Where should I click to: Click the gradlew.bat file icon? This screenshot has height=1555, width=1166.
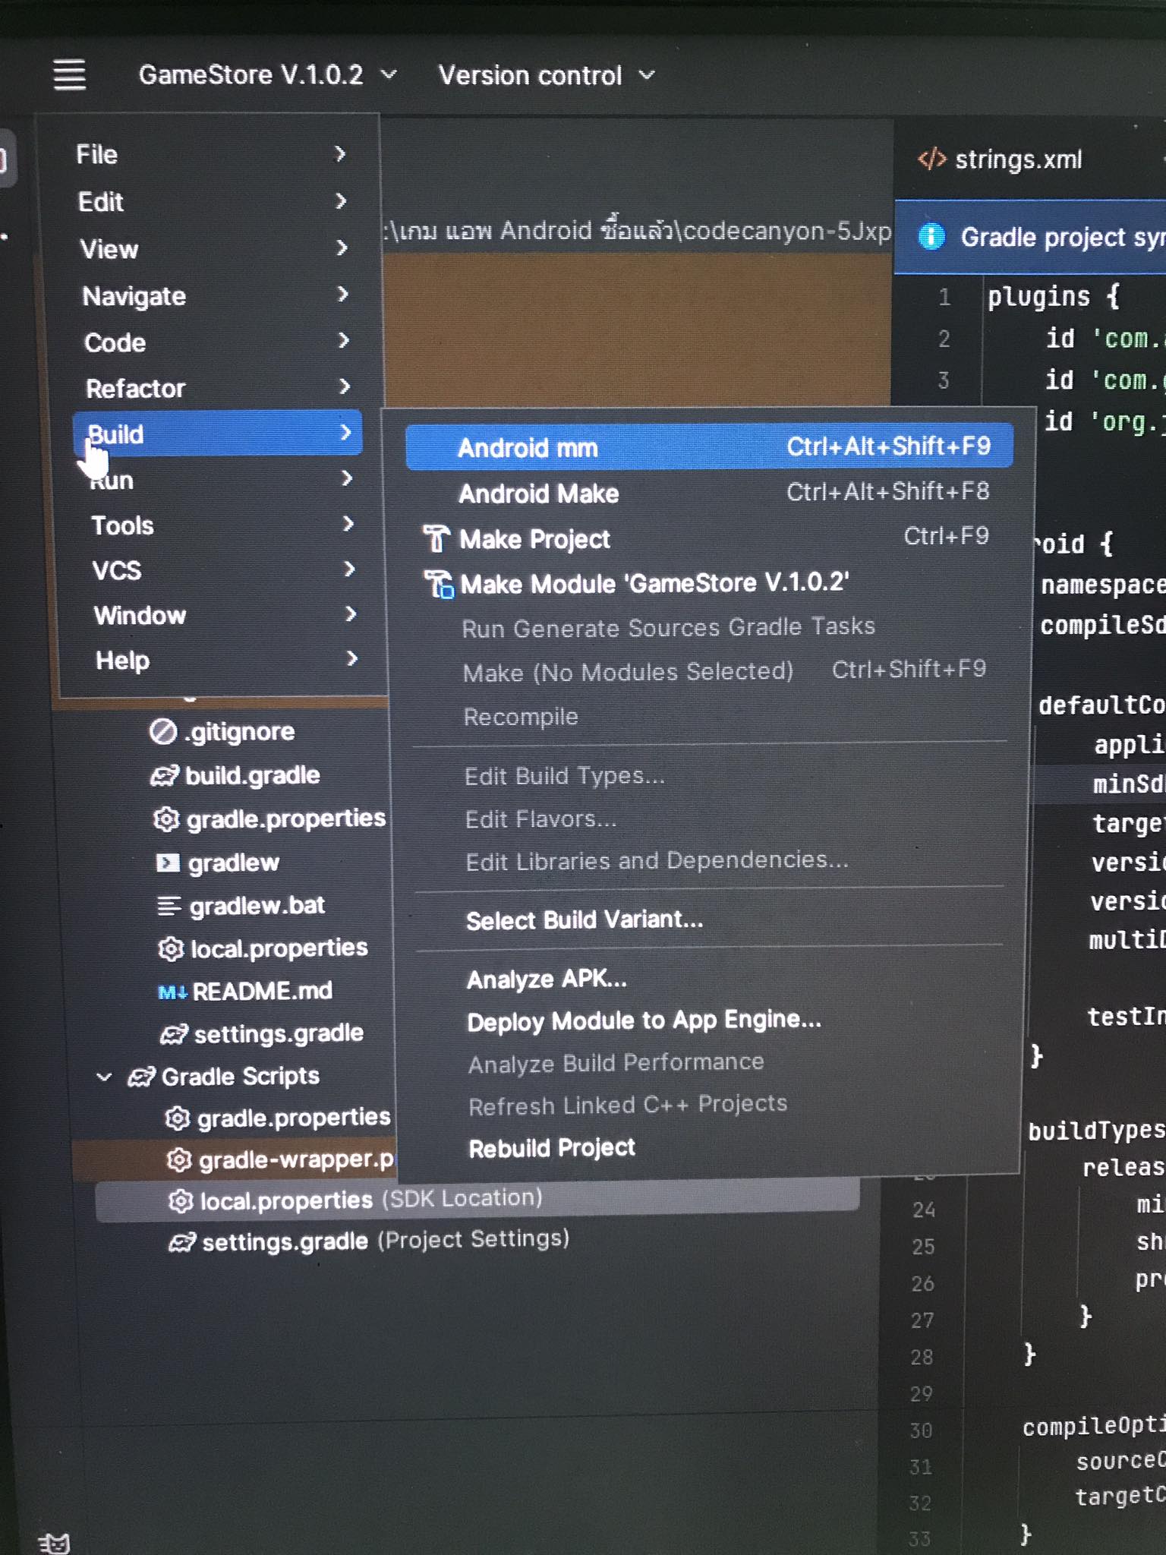[169, 906]
